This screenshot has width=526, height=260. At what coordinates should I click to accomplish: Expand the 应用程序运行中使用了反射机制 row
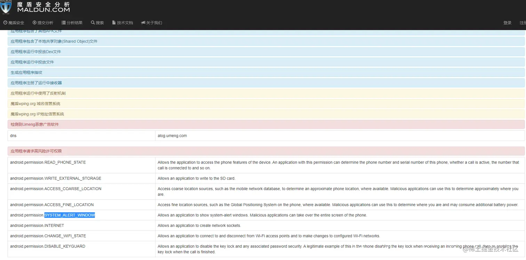pyautogui.click(x=266, y=93)
